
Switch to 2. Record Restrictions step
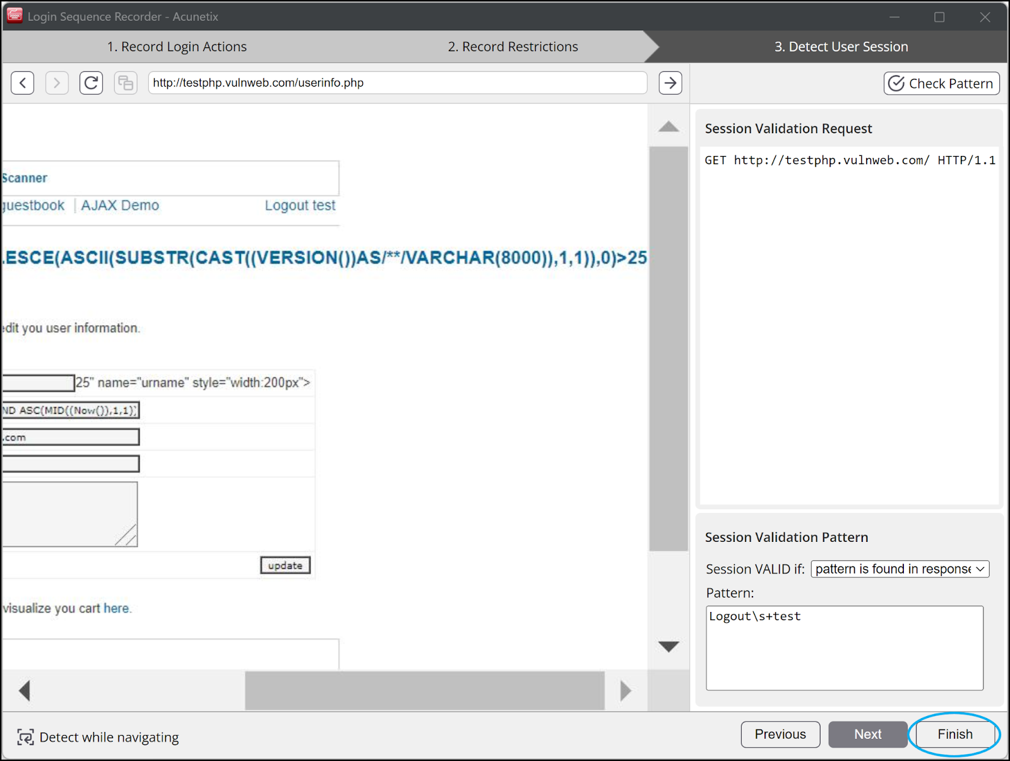coord(513,47)
